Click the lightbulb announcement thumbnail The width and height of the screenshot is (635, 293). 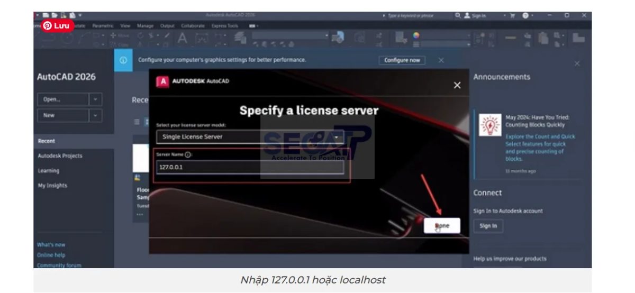coord(490,125)
